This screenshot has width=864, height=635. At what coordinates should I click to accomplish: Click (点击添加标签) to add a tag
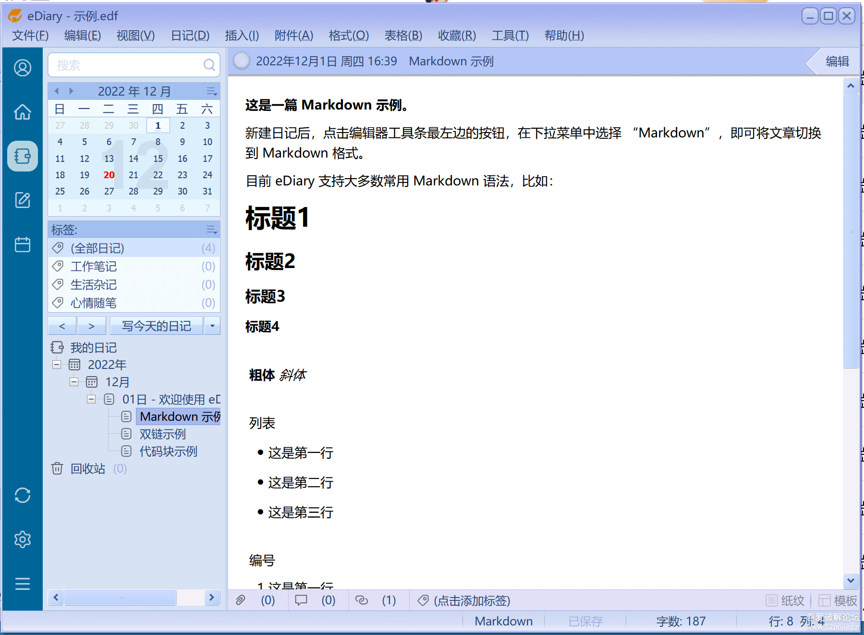[471, 600]
